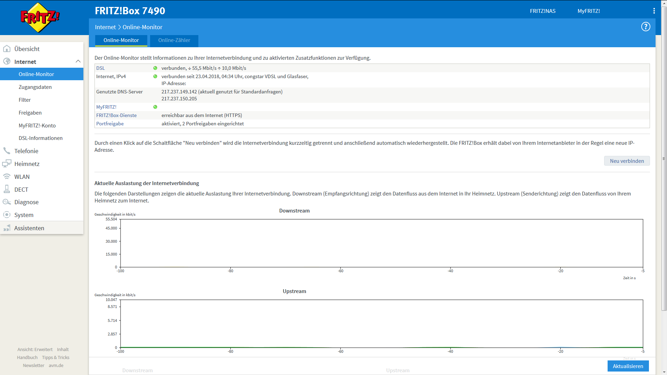Viewport: 667px width, 375px height.
Task: Click the Heimnetz network icon
Action: pyautogui.click(x=7, y=164)
